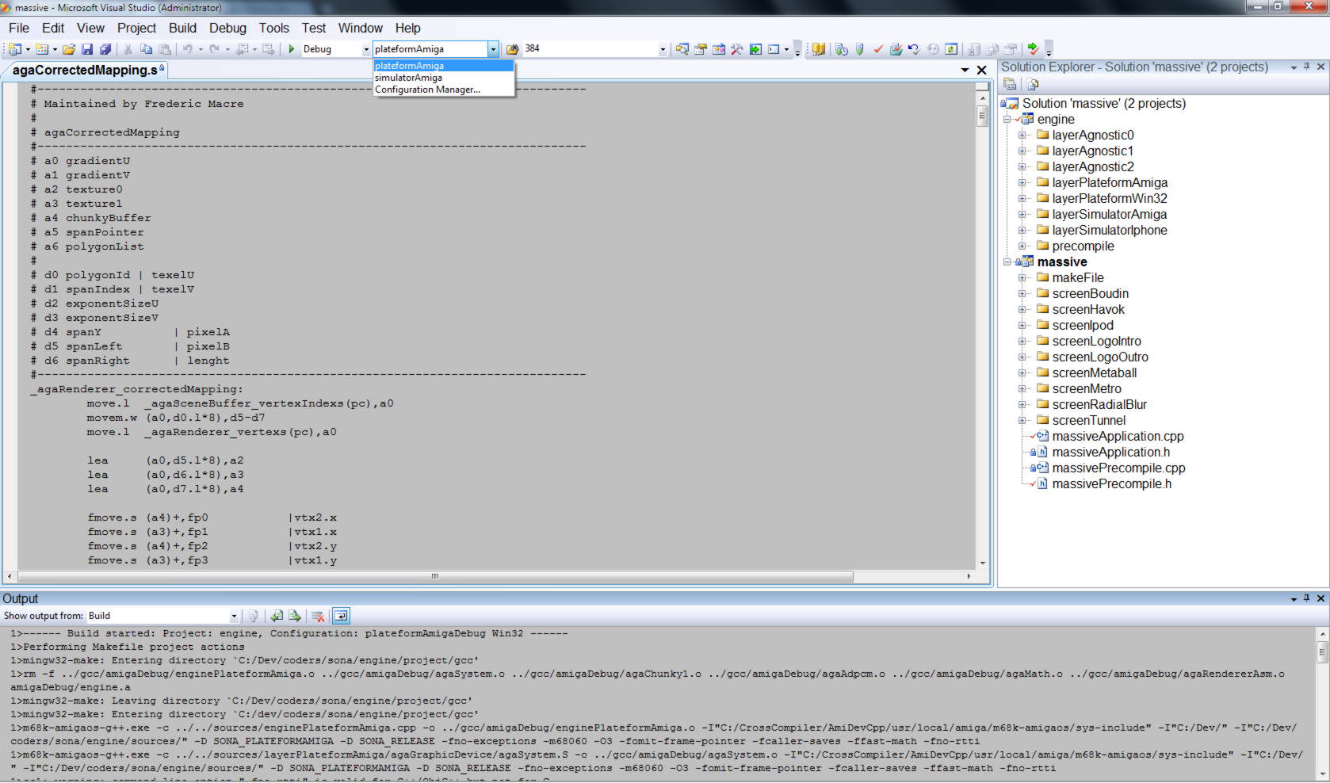Viewport: 1330px width, 783px height.
Task: Expand the screenBoudin folder
Action: (1022, 293)
